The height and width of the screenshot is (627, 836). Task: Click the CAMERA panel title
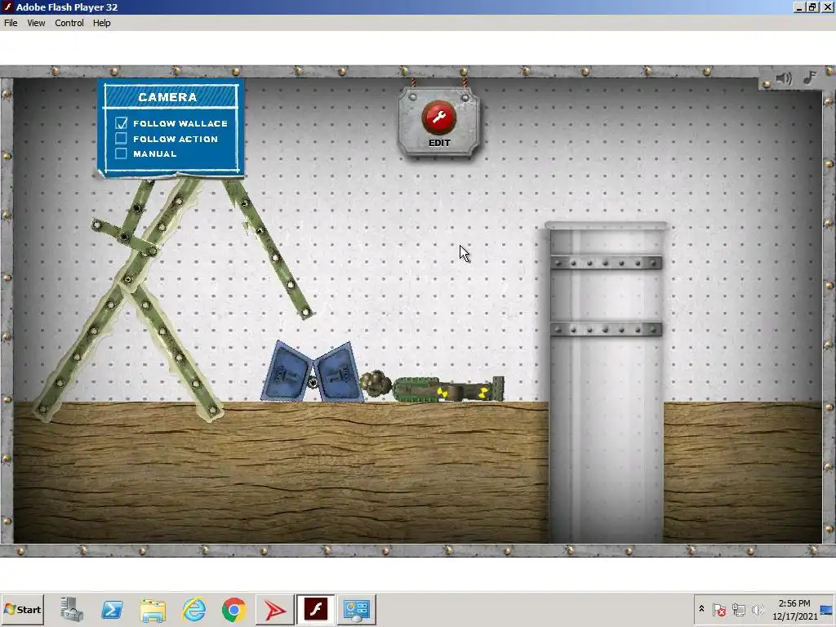point(167,97)
